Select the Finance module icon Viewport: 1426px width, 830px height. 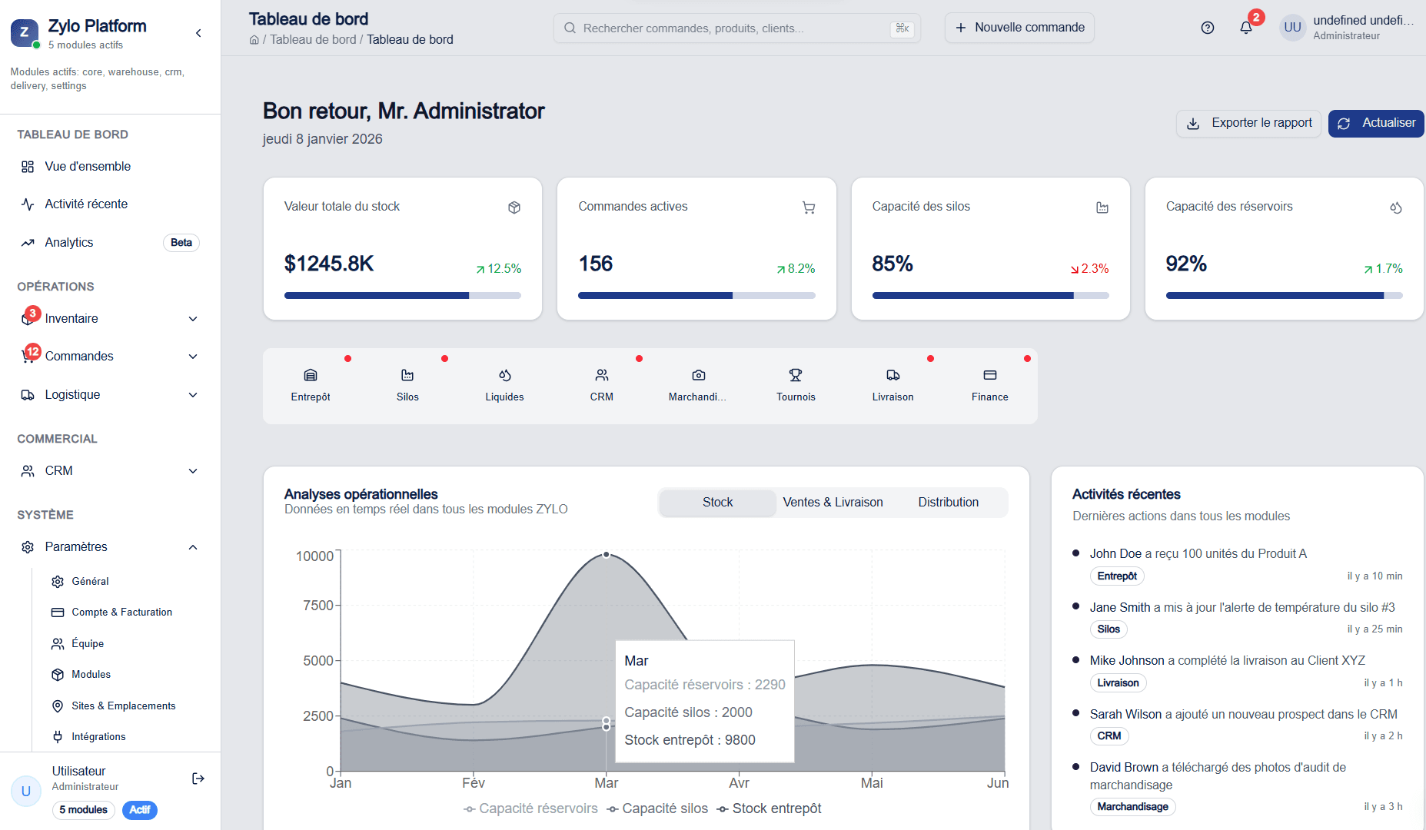pos(989,376)
